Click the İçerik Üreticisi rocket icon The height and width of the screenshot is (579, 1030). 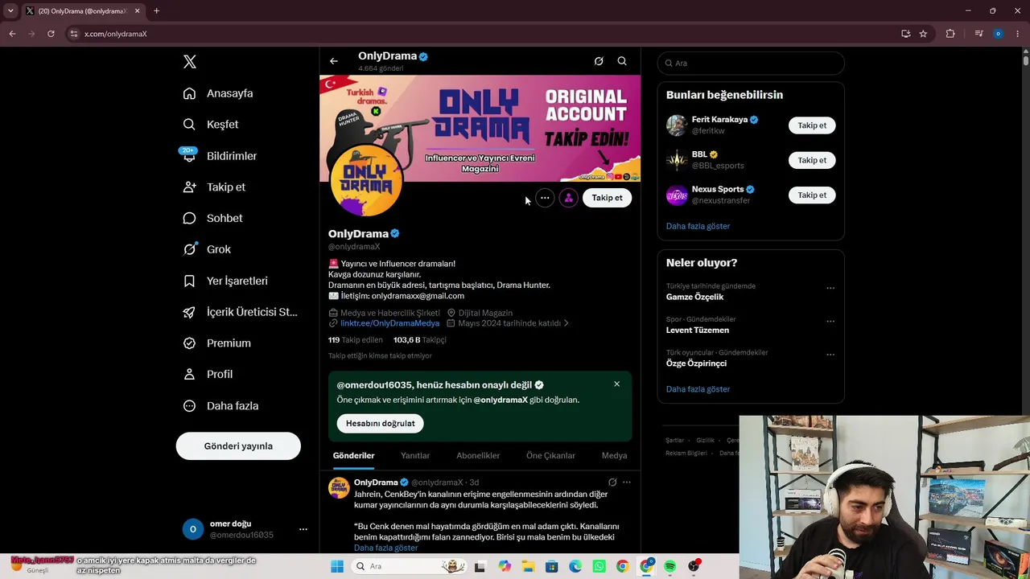189,312
